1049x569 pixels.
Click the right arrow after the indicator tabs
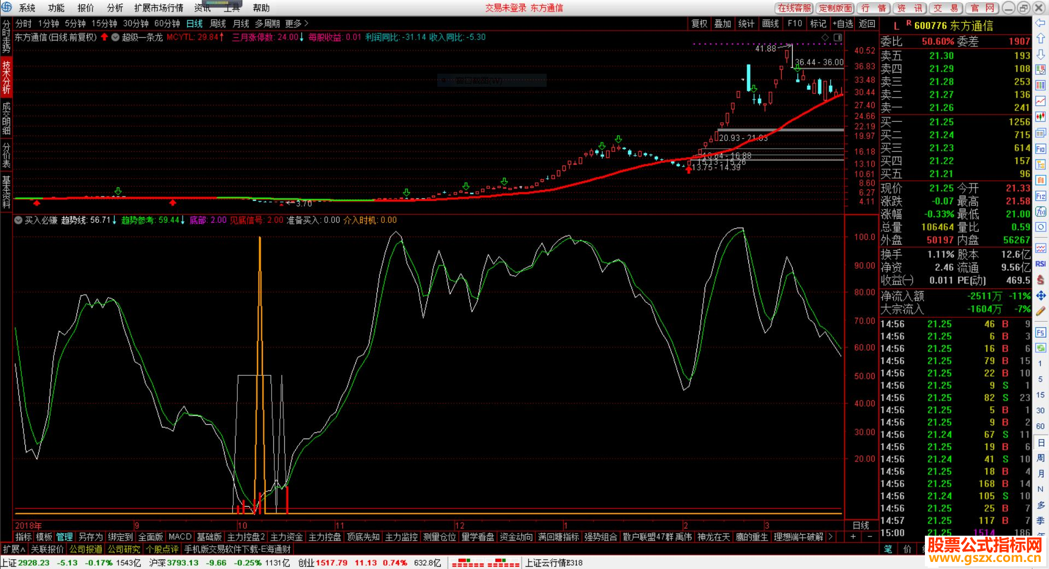[830, 537]
